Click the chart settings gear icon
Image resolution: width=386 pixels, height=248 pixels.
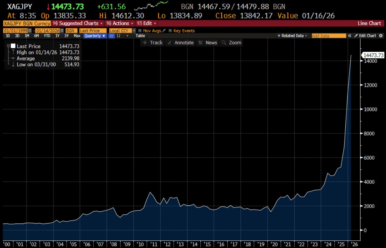pos(381,36)
